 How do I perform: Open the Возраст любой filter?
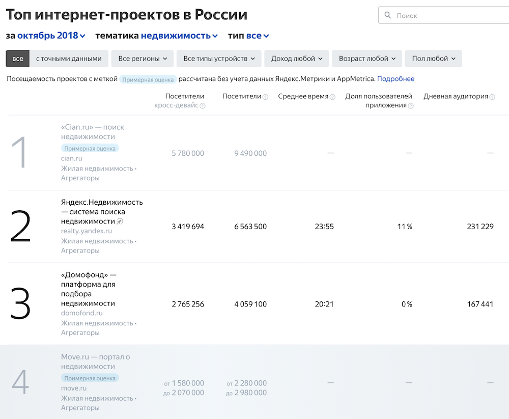point(367,59)
